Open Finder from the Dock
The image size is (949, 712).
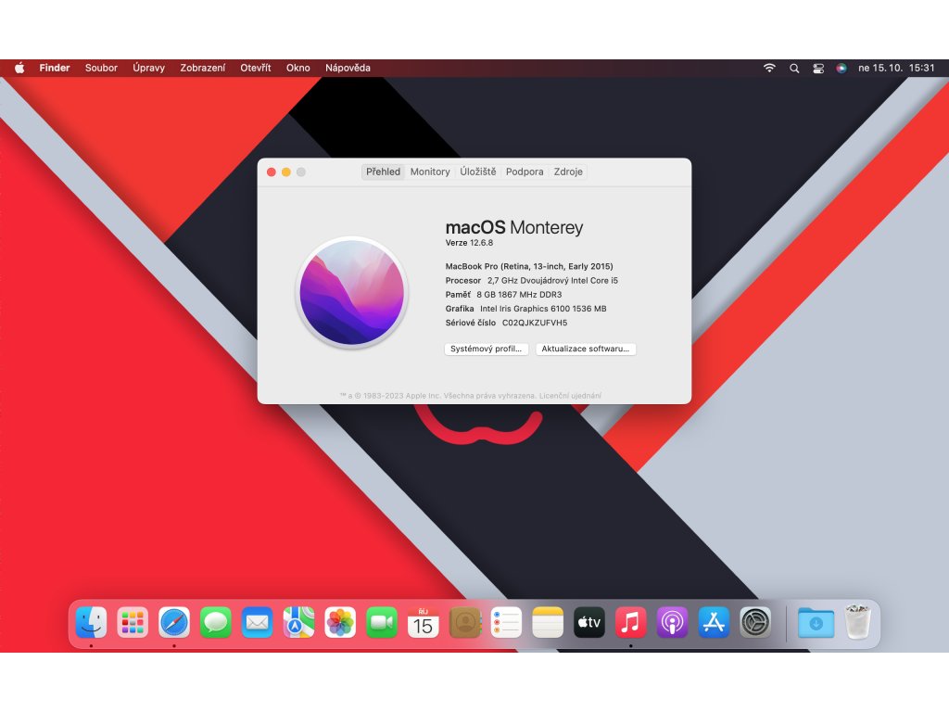92,622
